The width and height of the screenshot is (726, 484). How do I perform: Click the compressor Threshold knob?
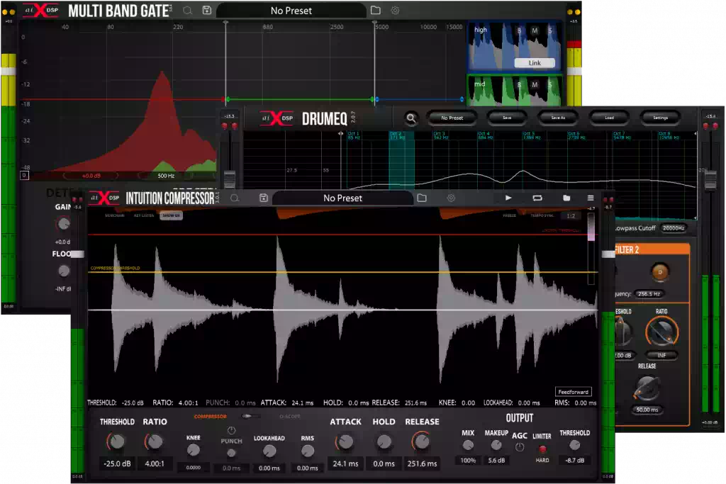(x=117, y=442)
